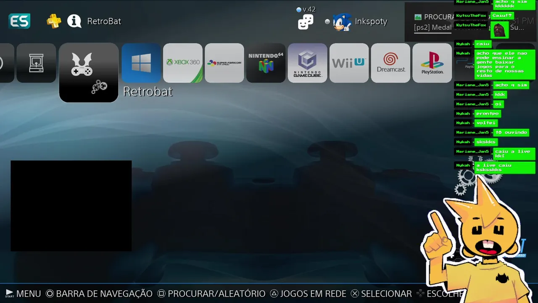Click chat message 'voltei'
The width and height of the screenshot is (538, 303).
[486, 123]
